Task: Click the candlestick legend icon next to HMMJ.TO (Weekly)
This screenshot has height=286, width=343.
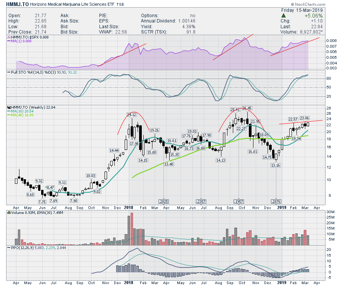Action: (9, 108)
